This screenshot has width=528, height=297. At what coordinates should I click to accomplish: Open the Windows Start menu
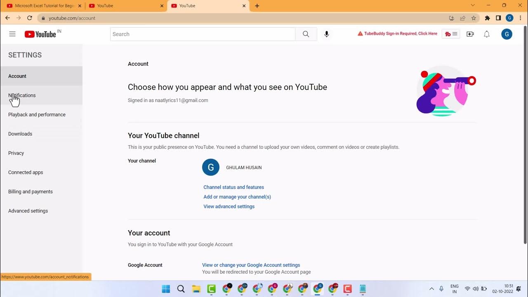tap(166, 289)
